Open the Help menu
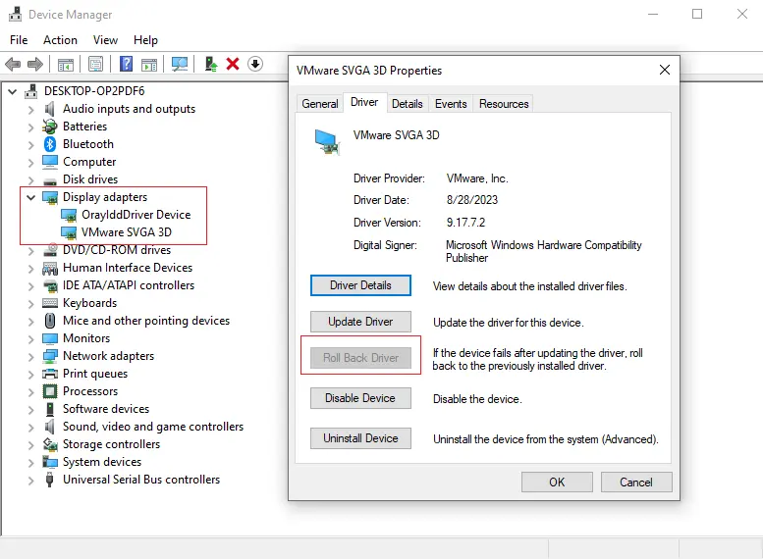 coord(146,40)
